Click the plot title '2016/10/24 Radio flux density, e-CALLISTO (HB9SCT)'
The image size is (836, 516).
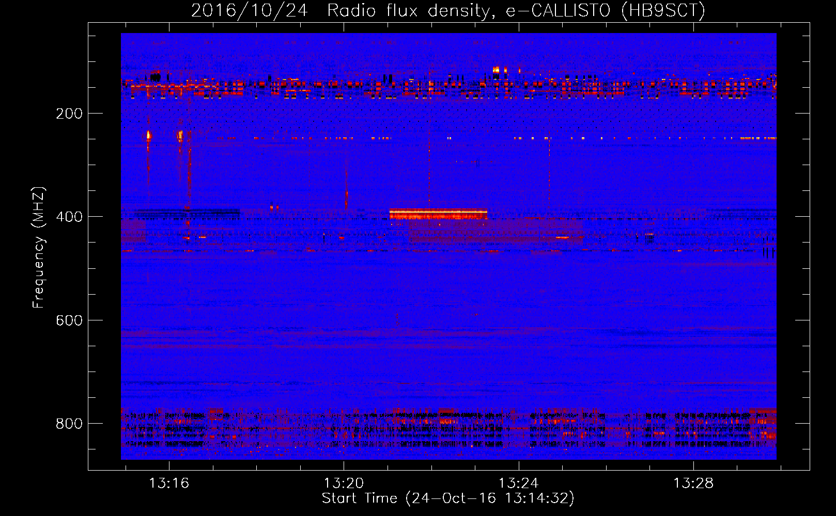coord(448,10)
